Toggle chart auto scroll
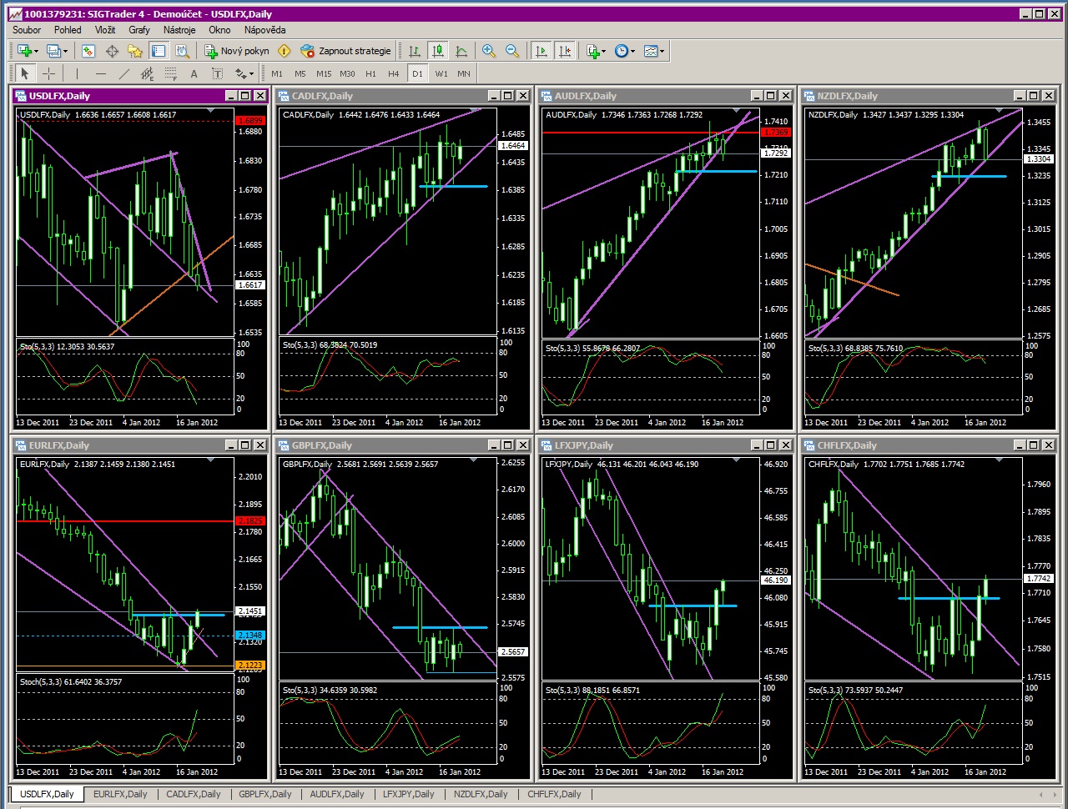This screenshot has width=1068, height=809. pyautogui.click(x=542, y=51)
